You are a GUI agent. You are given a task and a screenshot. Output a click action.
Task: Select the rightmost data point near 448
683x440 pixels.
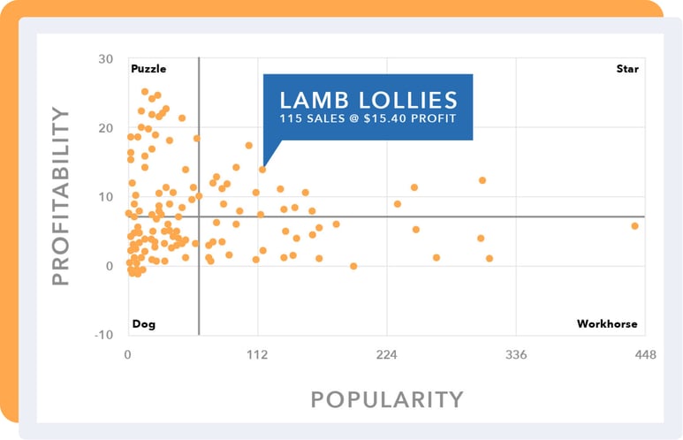point(634,226)
